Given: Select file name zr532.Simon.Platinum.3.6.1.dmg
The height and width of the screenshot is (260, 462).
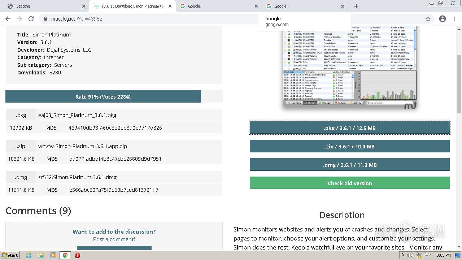Looking at the screenshot, I should pos(77,177).
